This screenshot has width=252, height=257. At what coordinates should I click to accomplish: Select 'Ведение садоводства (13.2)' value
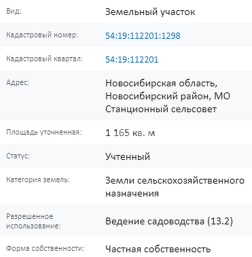coord(169,221)
